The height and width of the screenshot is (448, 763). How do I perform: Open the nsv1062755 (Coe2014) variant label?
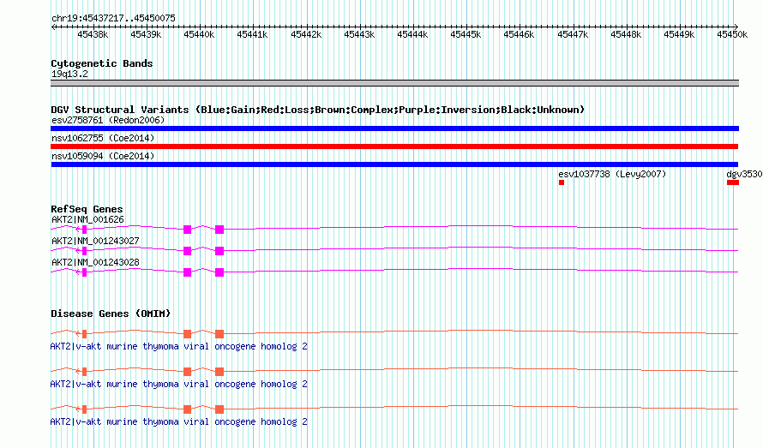(103, 138)
